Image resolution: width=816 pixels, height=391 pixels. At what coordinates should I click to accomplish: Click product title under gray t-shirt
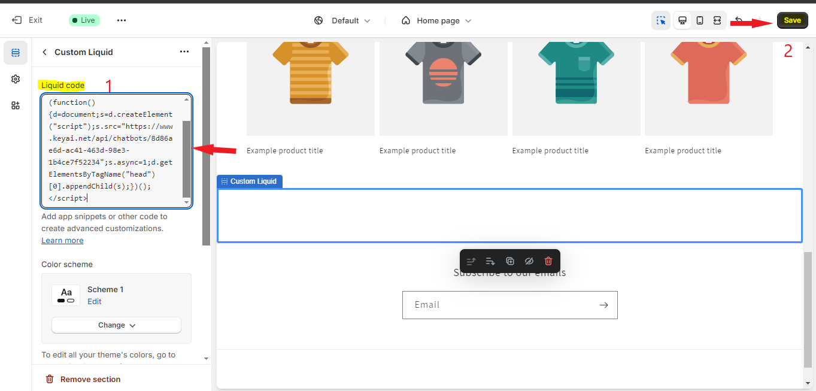point(417,151)
